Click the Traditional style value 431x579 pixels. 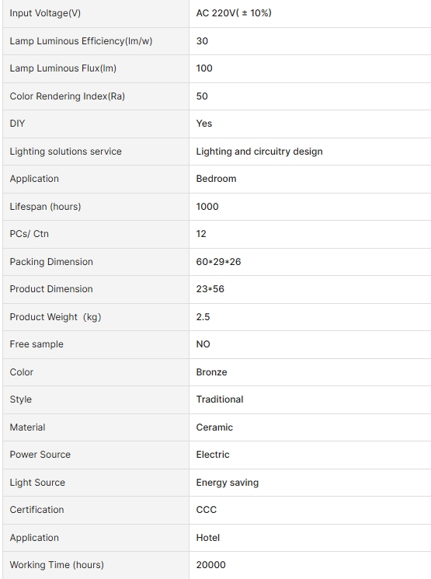tap(220, 399)
